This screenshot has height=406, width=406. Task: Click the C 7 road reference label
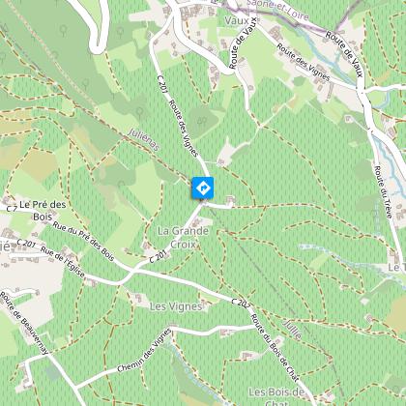coord(12,209)
